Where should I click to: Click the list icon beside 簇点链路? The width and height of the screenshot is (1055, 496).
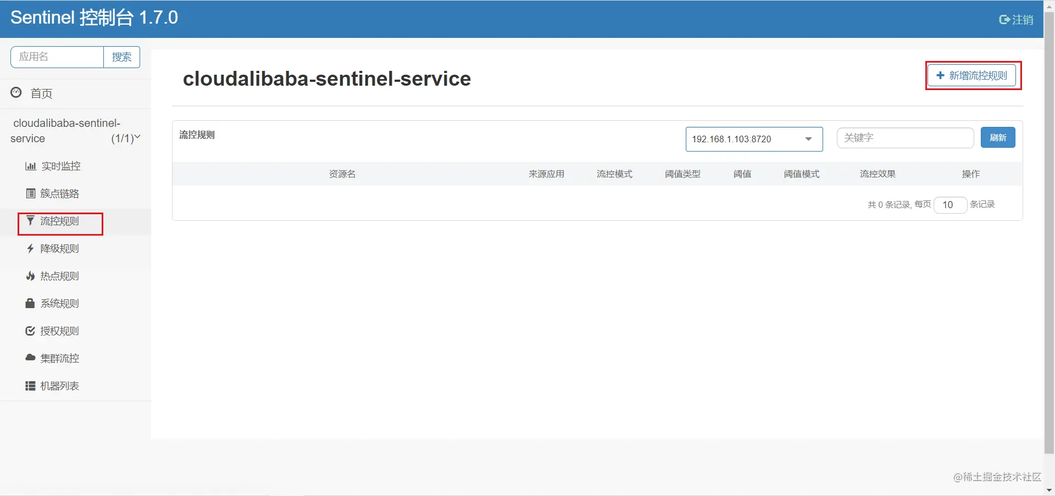[x=31, y=193]
